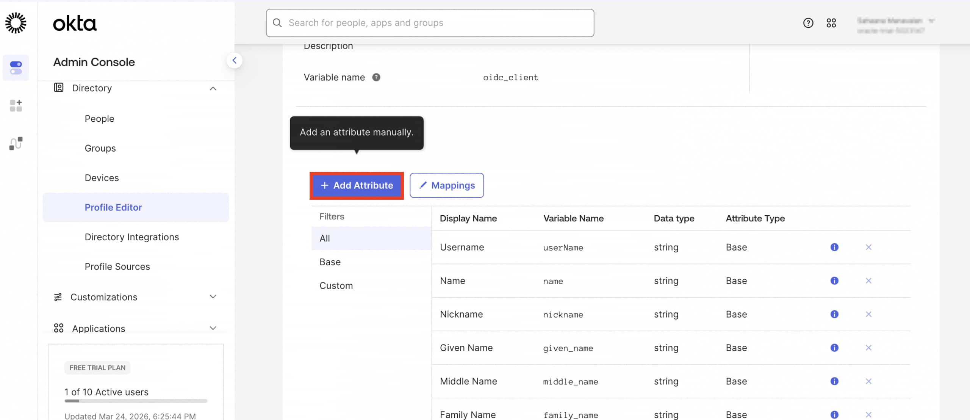Delete Middle Name attribute via X icon
Viewport: 970px width, 420px height.
point(868,381)
